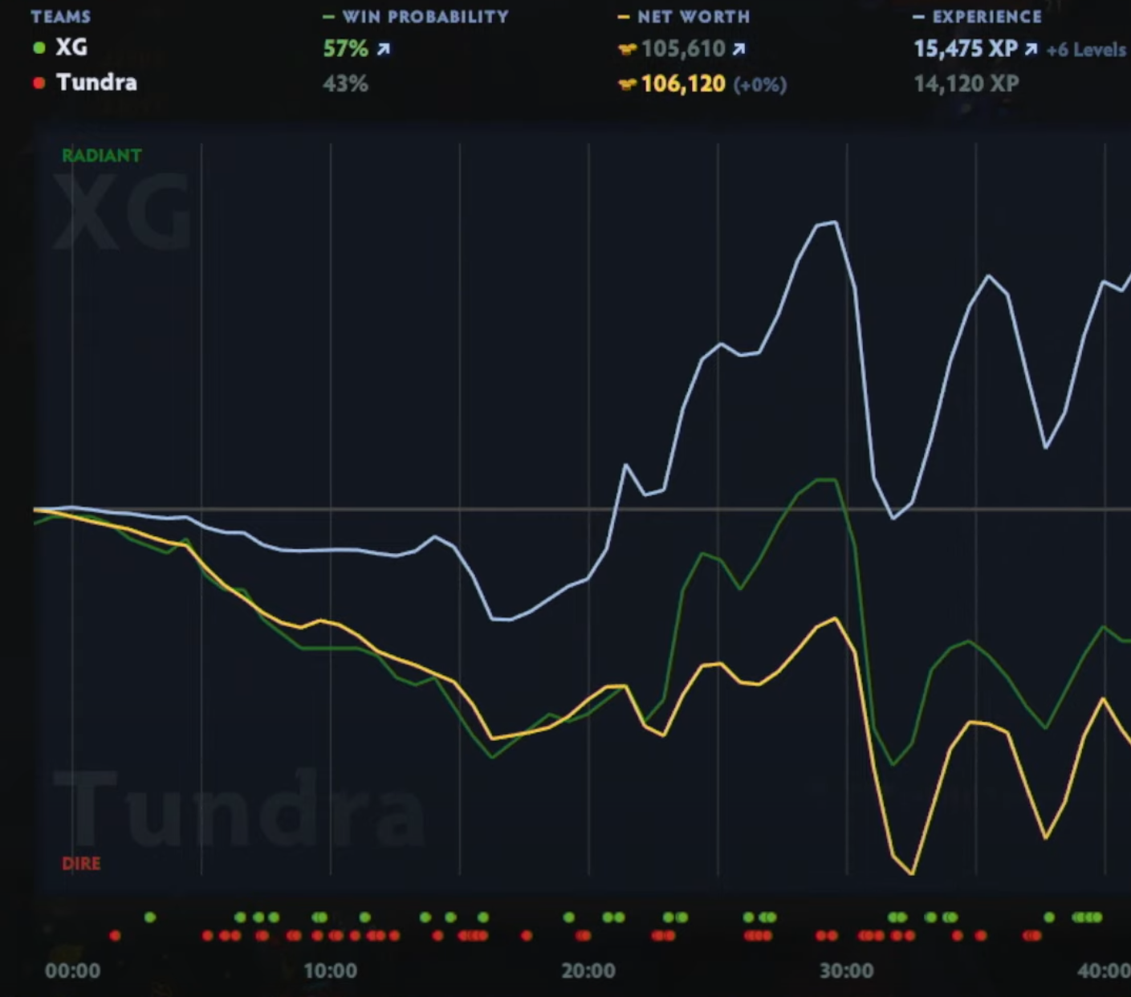Click the (+0%) net worth difference
This screenshot has width=1131, height=997.
click(x=760, y=85)
